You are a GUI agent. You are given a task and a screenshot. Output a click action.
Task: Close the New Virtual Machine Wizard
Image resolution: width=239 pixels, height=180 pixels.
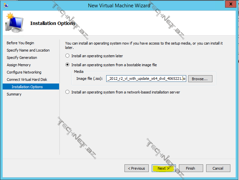(x=230, y=4)
